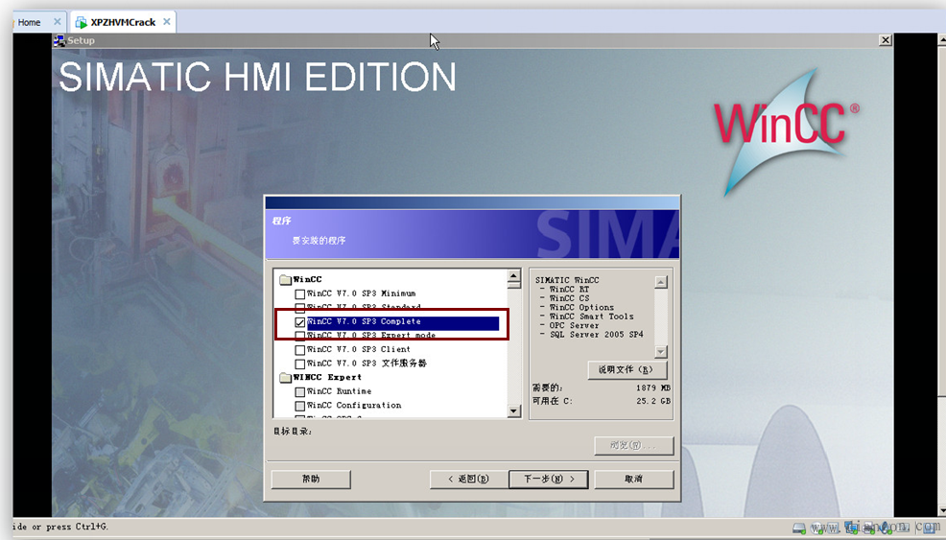Tick the WinCC V7.0 SP3 Client checkbox
This screenshot has width=946, height=540.
point(300,350)
